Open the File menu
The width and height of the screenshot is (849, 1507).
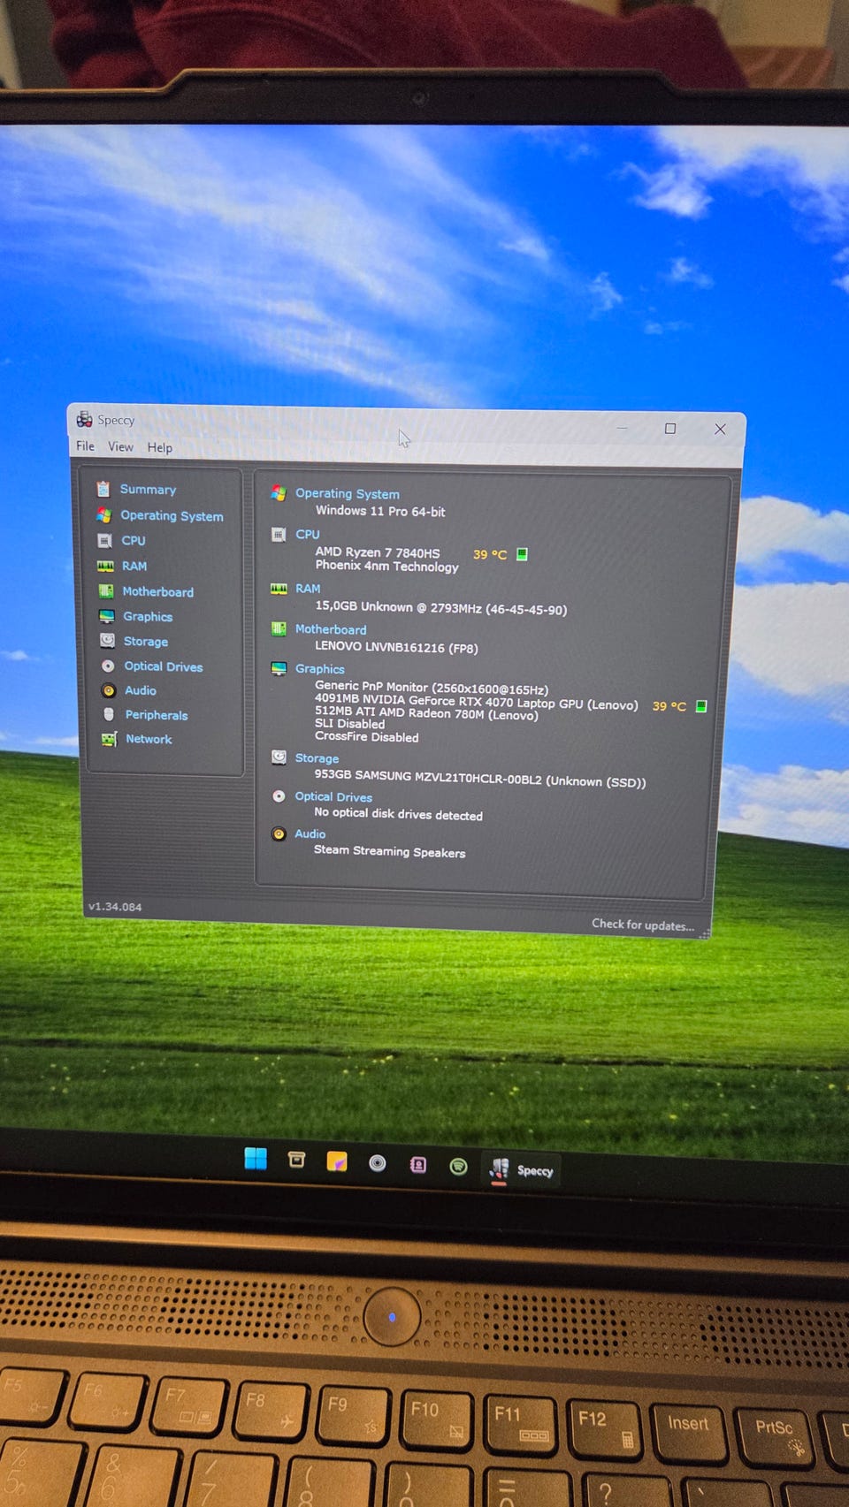click(85, 445)
